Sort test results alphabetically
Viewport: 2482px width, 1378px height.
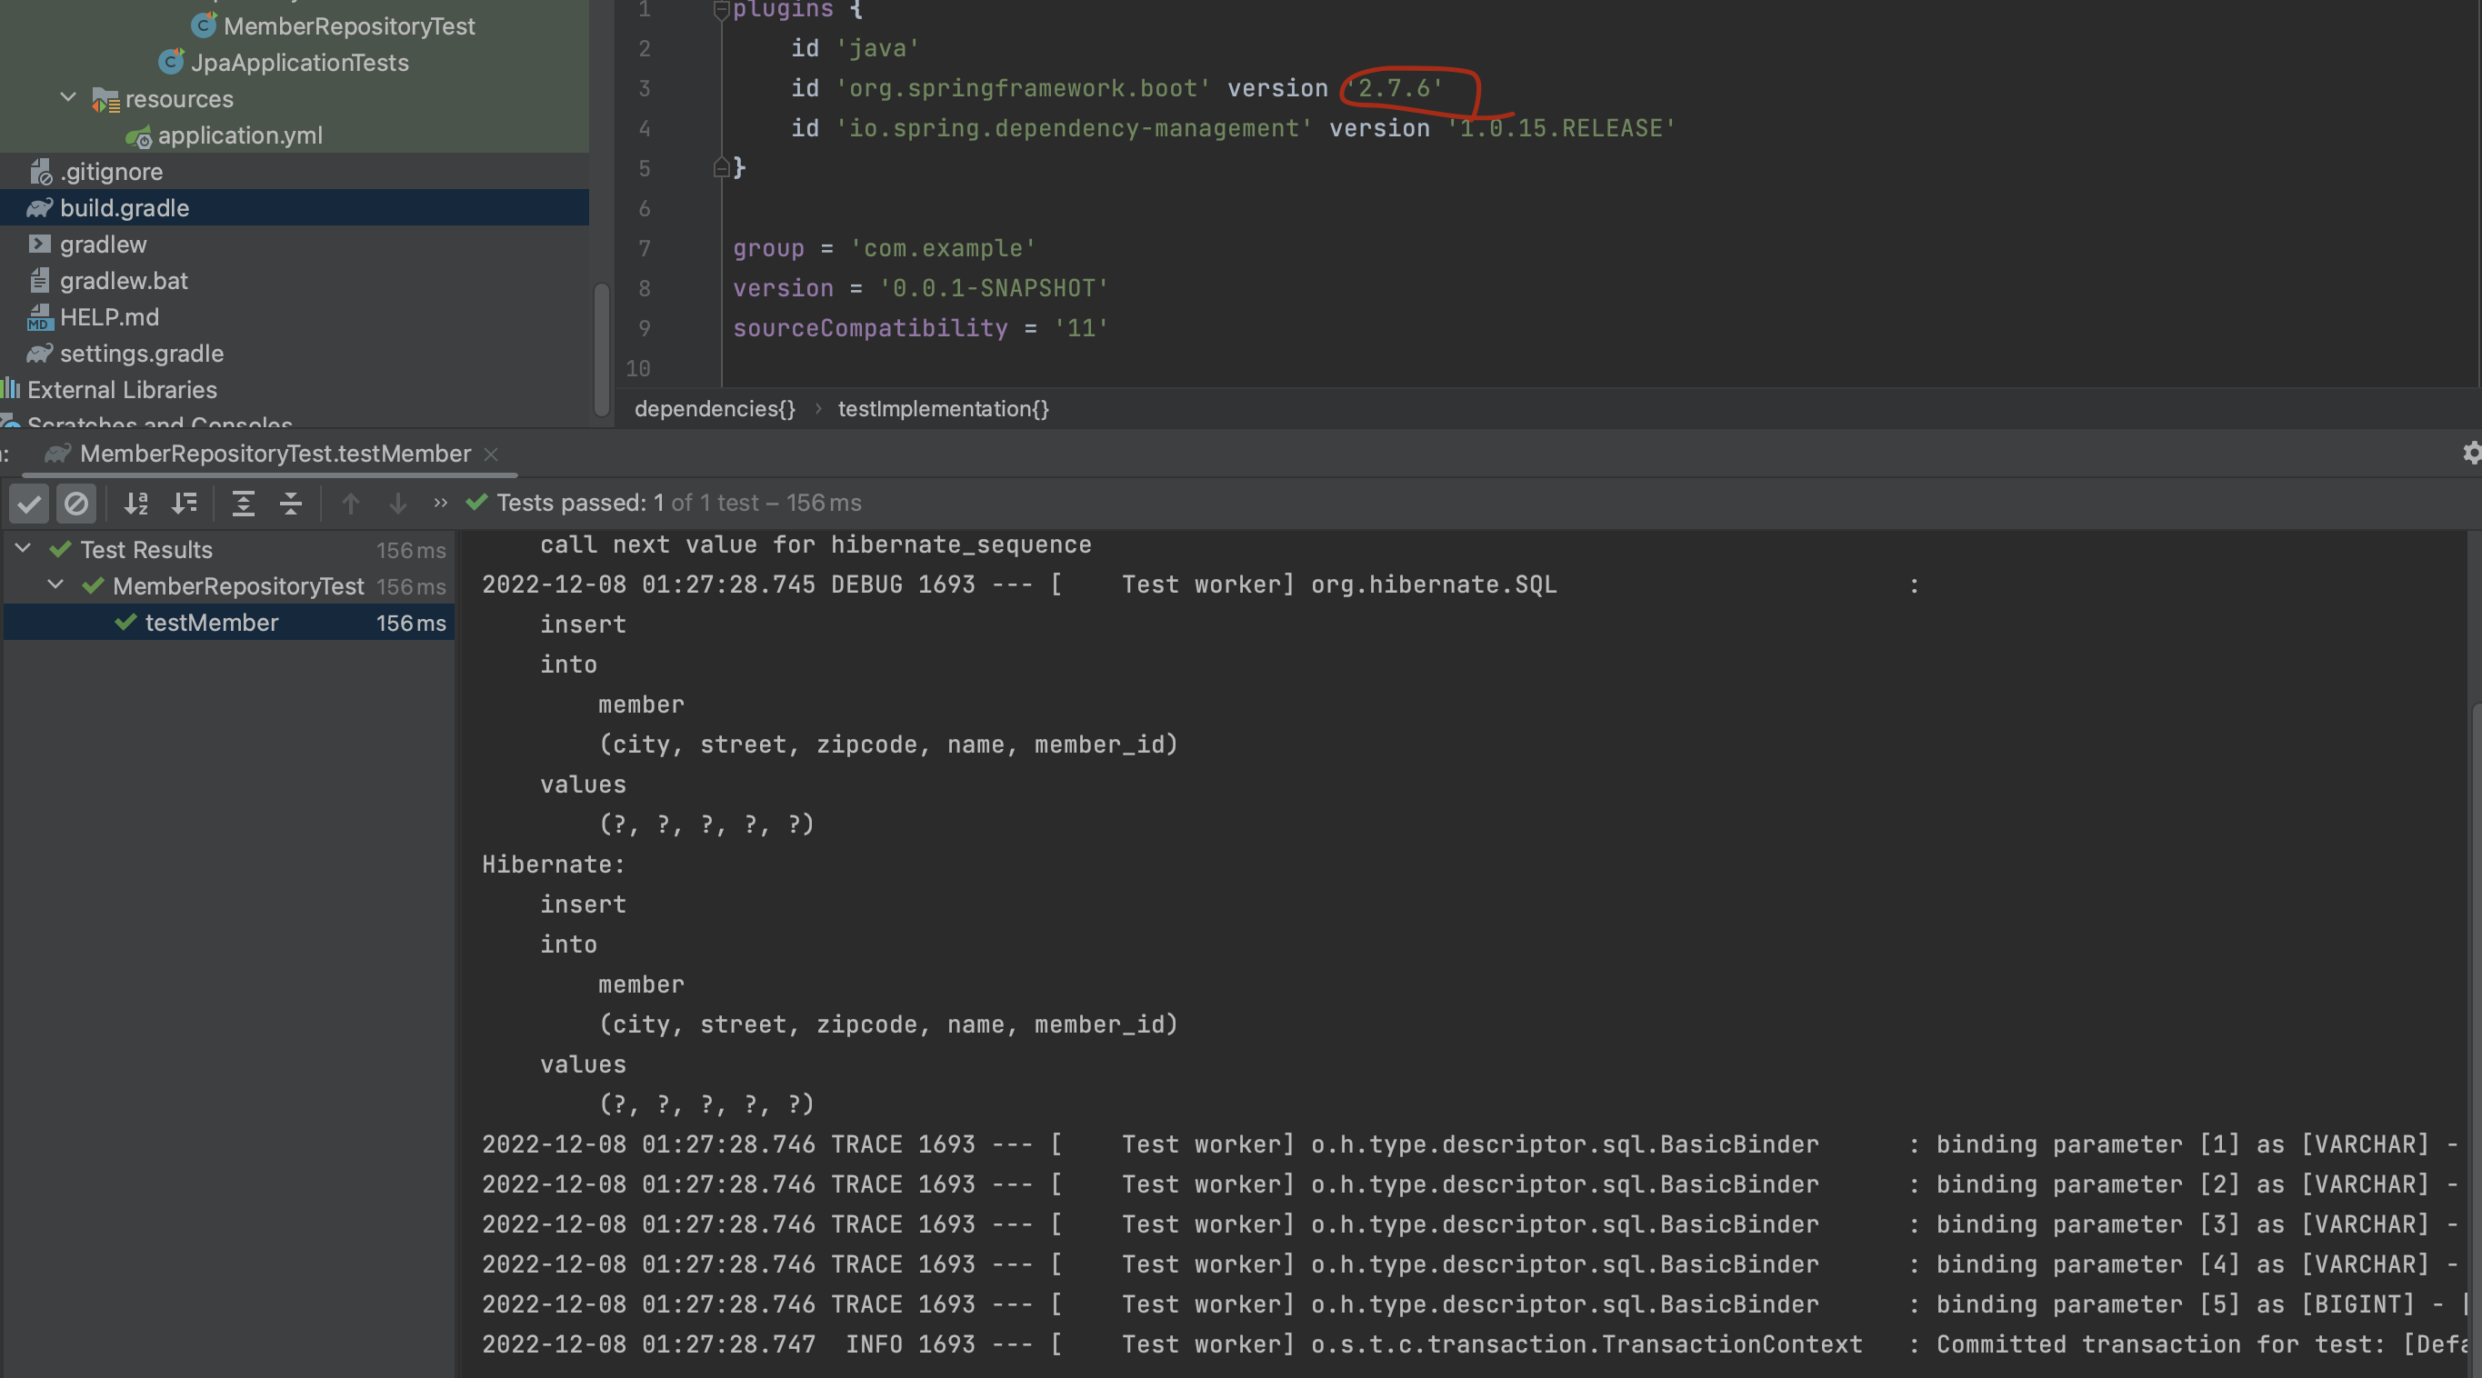coord(135,503)
